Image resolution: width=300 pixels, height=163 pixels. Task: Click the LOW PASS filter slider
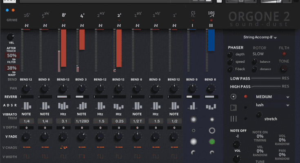point(266,78)
